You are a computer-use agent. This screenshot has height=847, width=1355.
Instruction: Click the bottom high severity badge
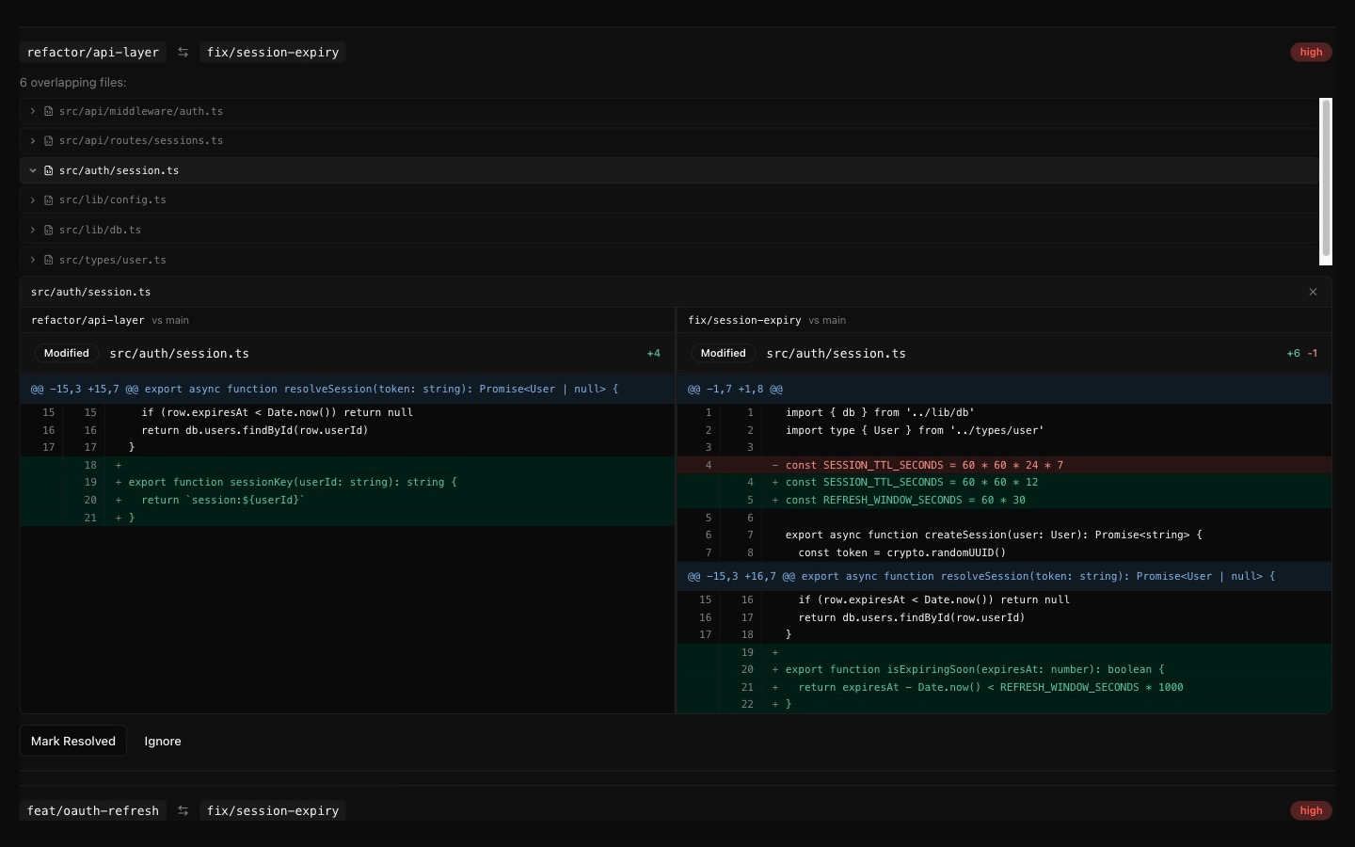tap(1311, 811)
